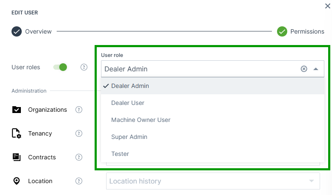The image size is (332, 195).
Task: Open help icon next to Location
Action: pos(79,181)
